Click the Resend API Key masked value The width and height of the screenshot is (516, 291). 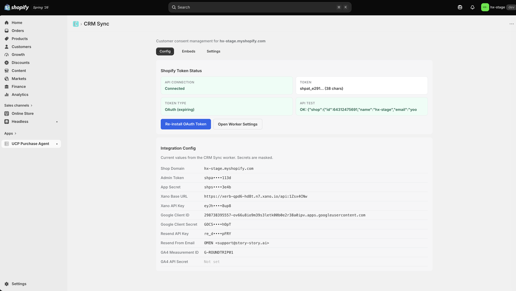click(218, 234)
